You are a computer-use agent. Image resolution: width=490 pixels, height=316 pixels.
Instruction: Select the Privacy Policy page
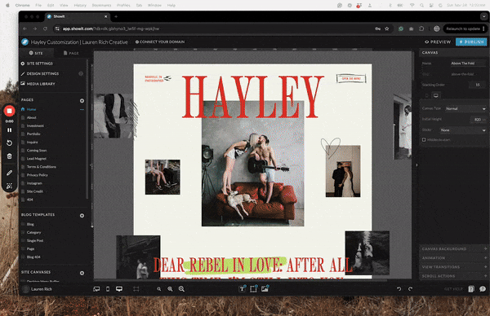coord(38,175)
